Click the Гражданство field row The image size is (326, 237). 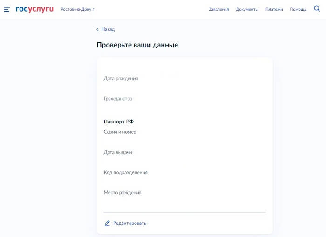(x=118, y=99)
